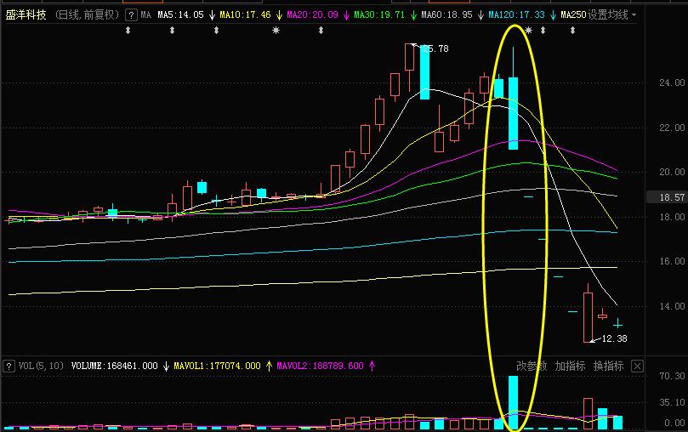688x432 pixels.
Task: Click the cyan down arrow after MA120:17.33
Action: click(553, 15)
